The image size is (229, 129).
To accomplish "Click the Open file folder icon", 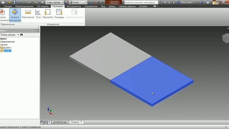I will 10,3.
